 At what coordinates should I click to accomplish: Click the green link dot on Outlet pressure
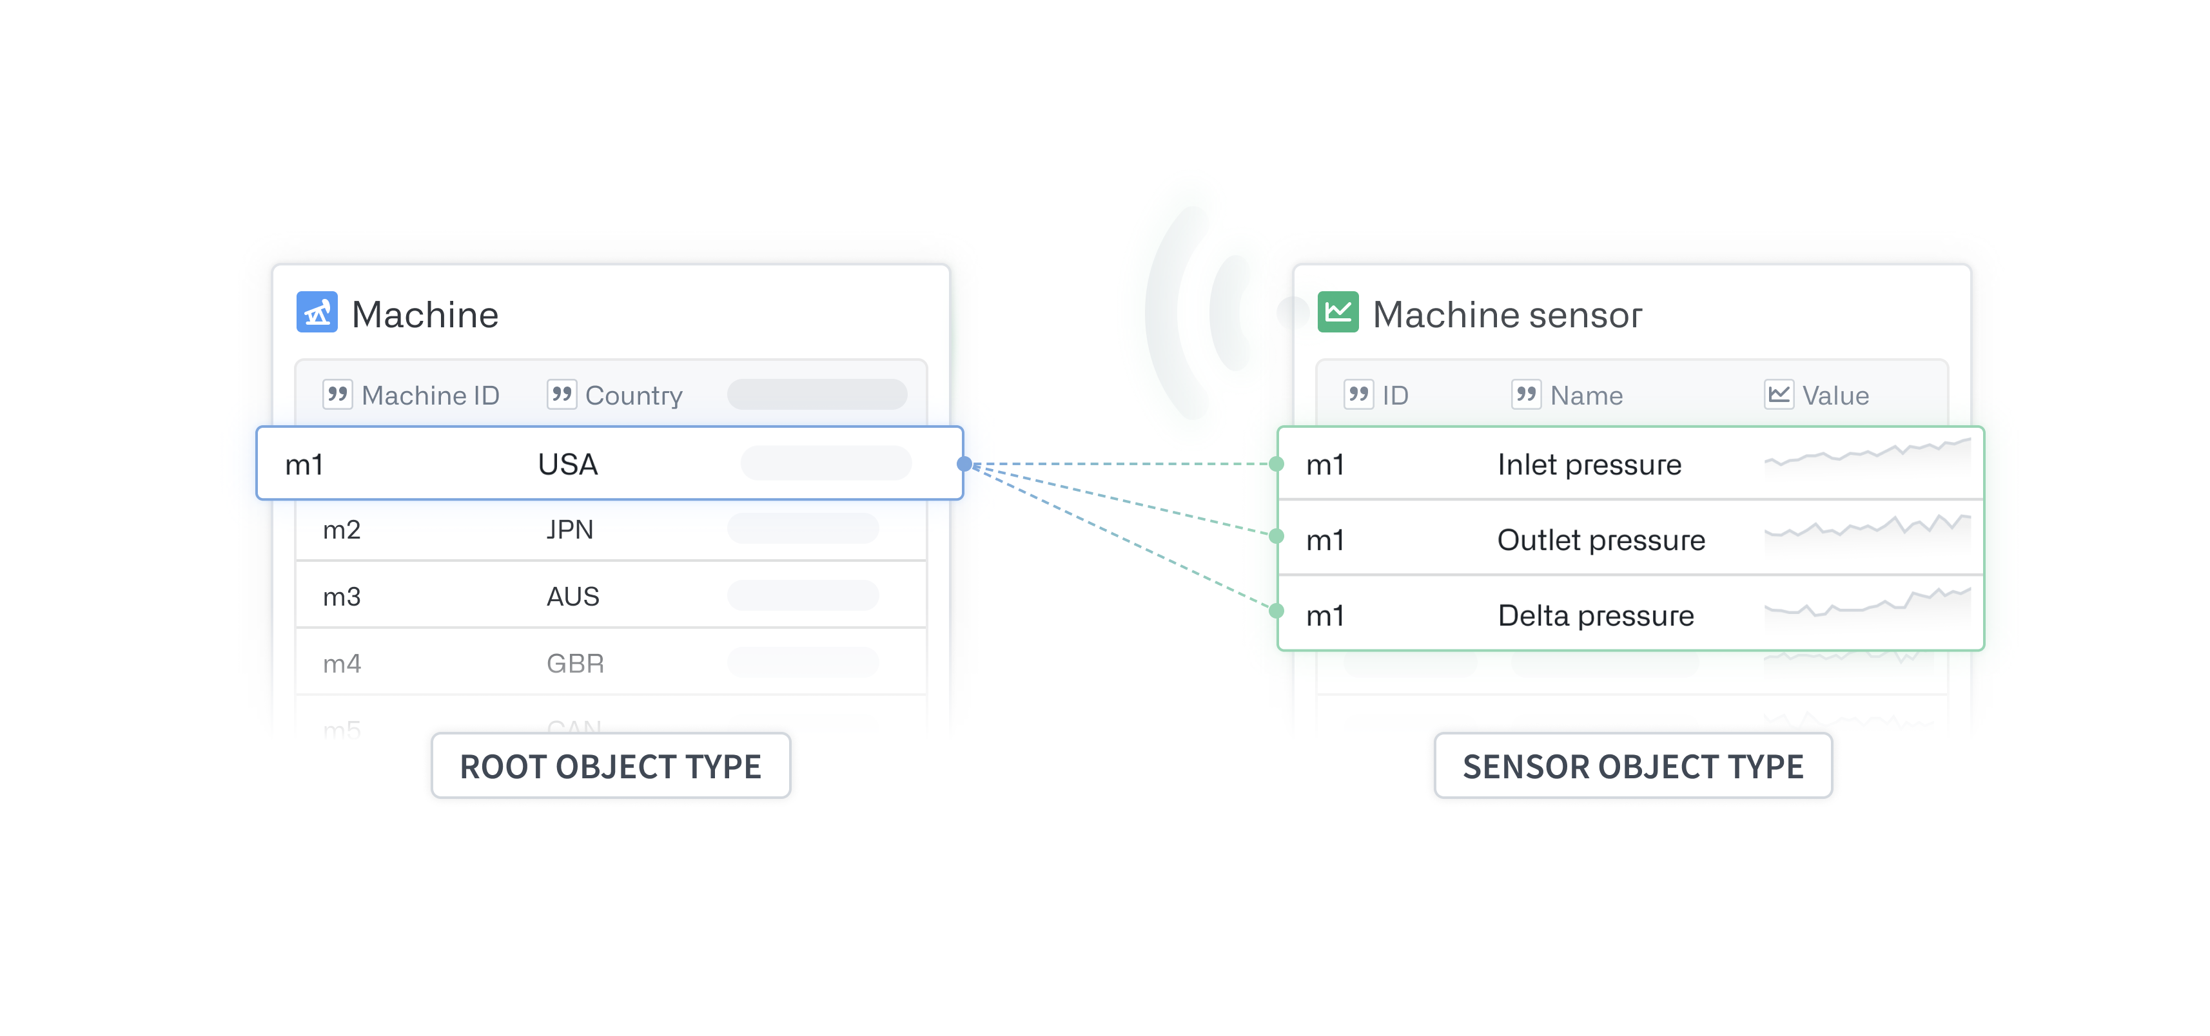pos(1276,536)
